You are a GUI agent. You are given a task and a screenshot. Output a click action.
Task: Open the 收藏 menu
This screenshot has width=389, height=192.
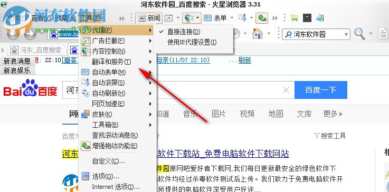pos(65,18)
